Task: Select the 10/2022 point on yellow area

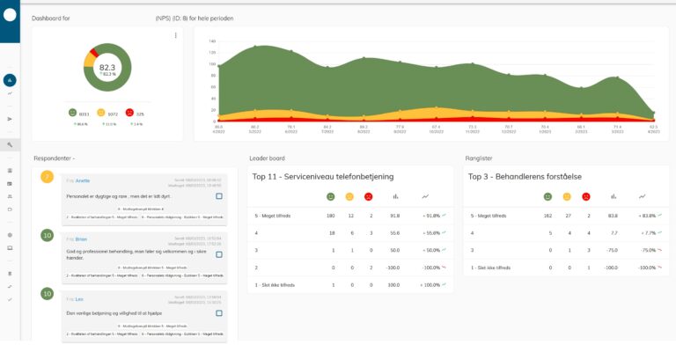Action: tap(437, 107)
